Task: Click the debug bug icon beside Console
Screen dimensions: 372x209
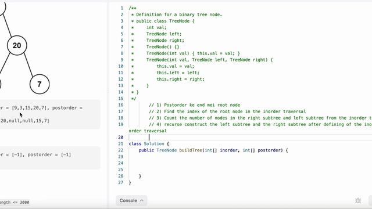Action: click(x=358, y=200)
